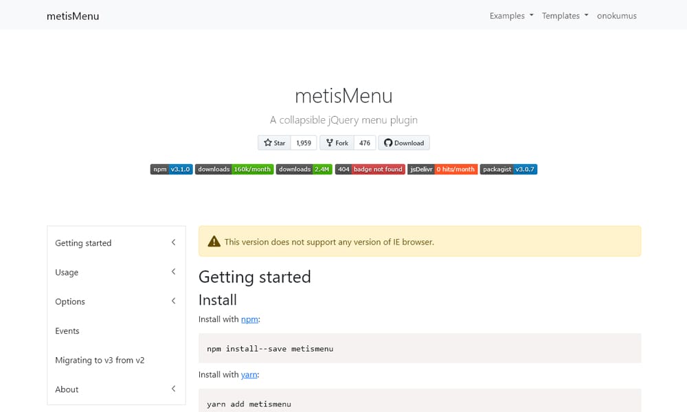The width and height of the screenshot is (687, 412).
Task: Click the IE browser warning triangle icon
Action: coord(214,241)
